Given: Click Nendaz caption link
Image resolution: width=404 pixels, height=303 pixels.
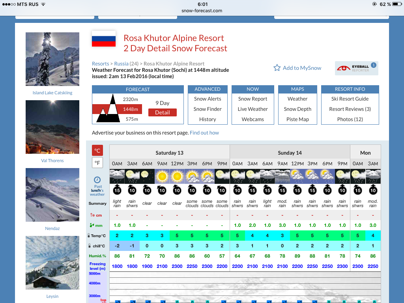Looking at the screenshot, I should pos(52,228).
